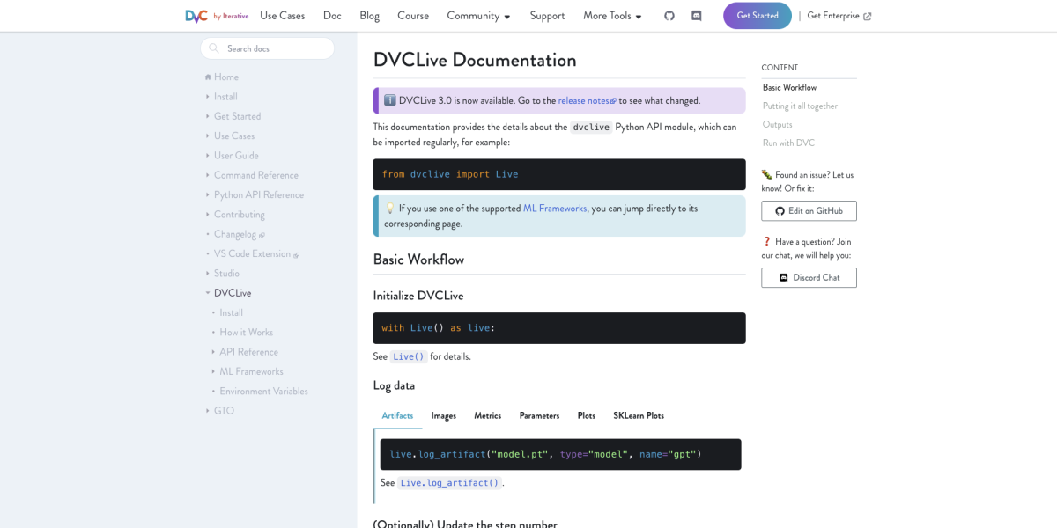The height and width of the screenshot is (528, 1057).
Task: Select Doc in the top navigation
Action: (332, 16)
